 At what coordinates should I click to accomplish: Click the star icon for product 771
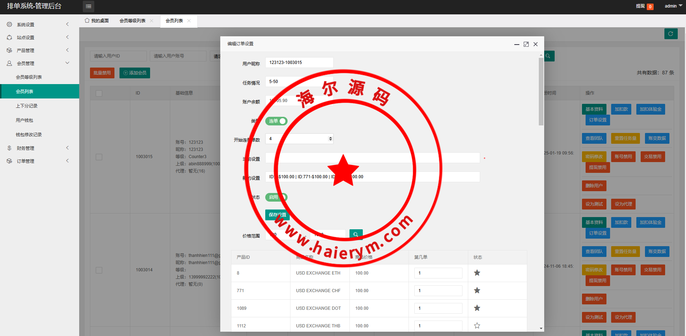[477, 290]
